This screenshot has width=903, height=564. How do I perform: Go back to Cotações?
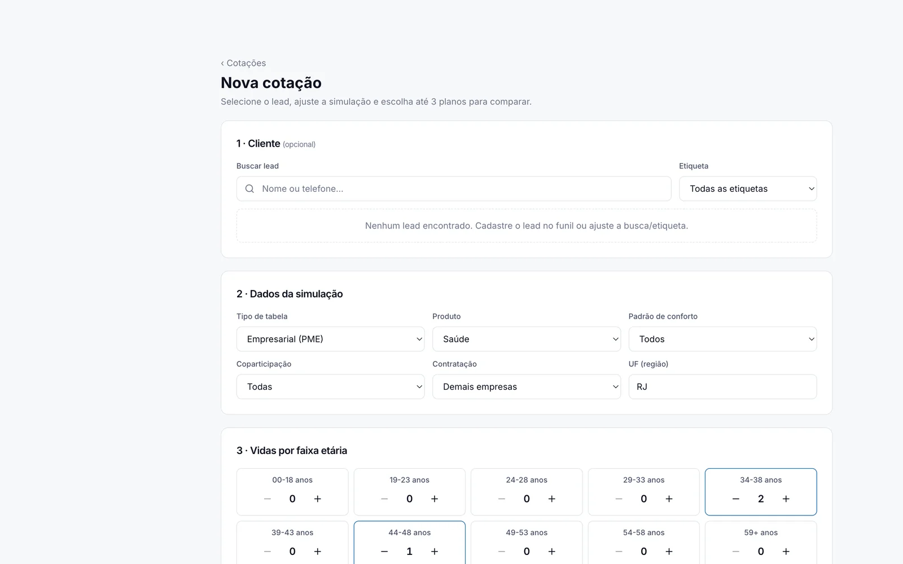243,63
